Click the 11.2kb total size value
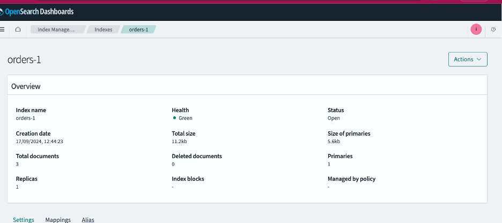Screen dimensions: 502x223 (x=179, y=142)
